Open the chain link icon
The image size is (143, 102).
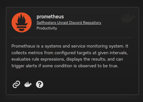pyautogui.click(x=16, y=84)
